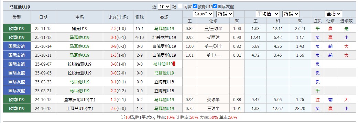Toggle the 同客 checkbox

point(180,6)
